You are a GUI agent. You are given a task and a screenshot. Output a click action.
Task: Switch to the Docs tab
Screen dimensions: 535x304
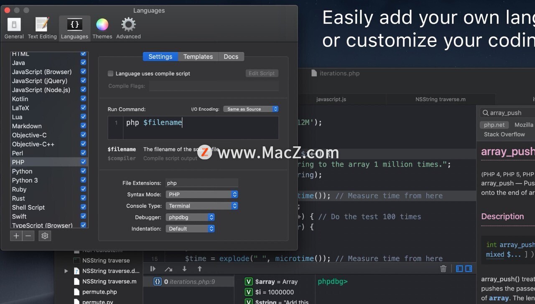click(231, 56)
